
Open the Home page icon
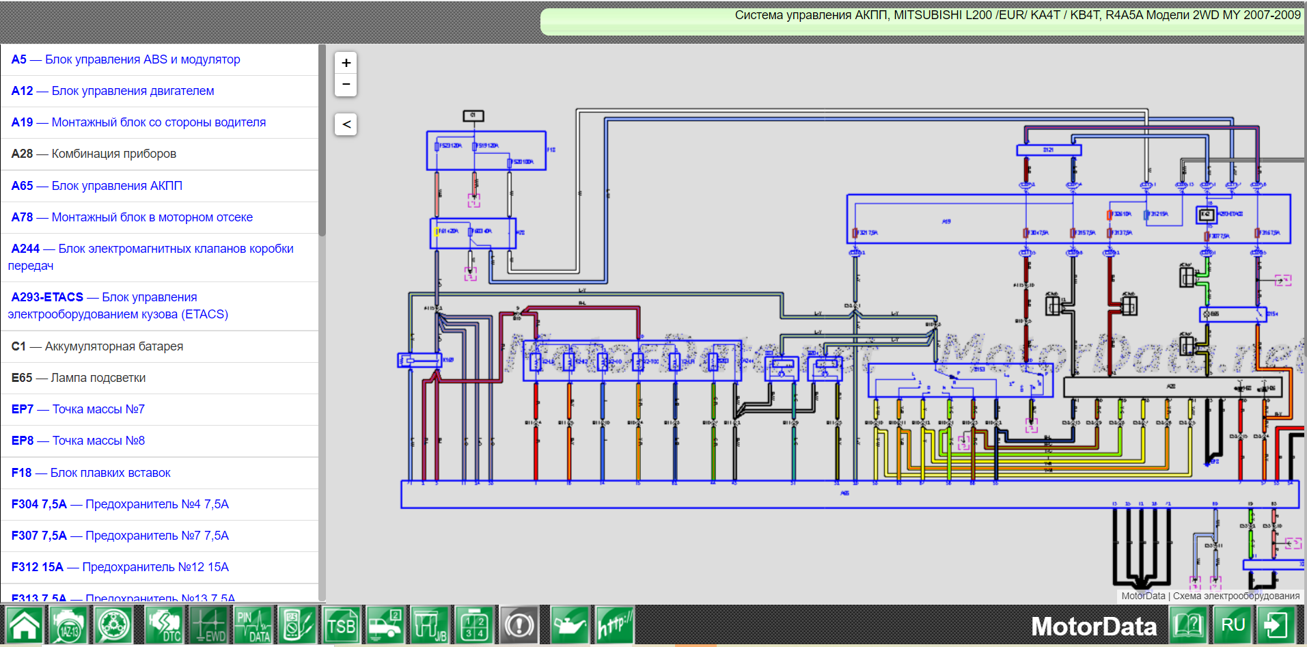coord(25,625)
